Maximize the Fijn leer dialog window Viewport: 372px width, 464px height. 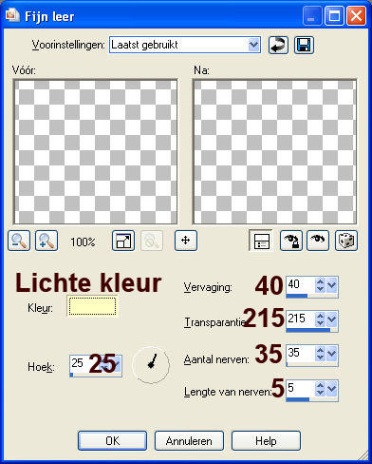point(334,15)
